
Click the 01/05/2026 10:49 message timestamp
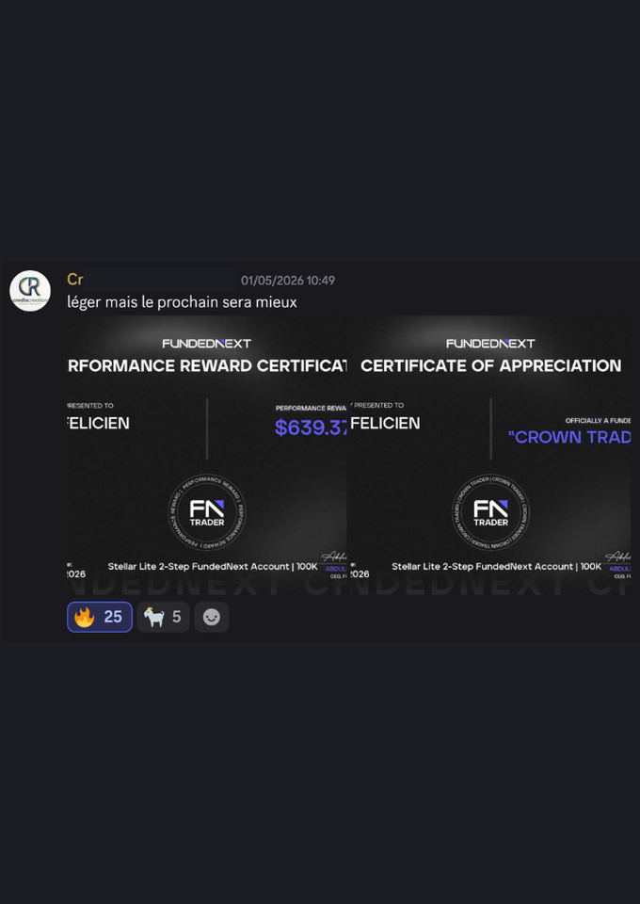pos(287,281)
